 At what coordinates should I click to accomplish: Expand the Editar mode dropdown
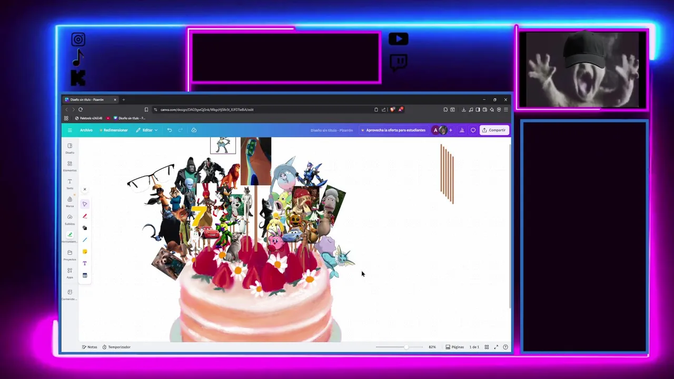pyautogui.click(x=147, y=130)
